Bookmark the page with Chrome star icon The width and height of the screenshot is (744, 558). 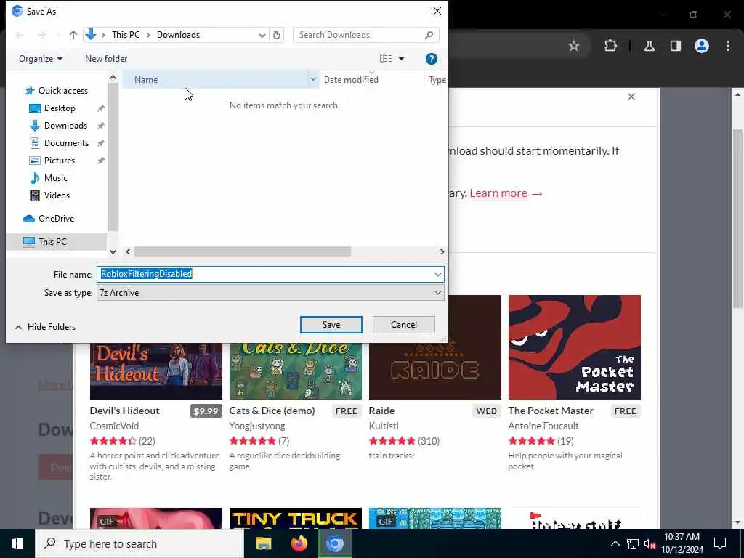click(574, 46)
